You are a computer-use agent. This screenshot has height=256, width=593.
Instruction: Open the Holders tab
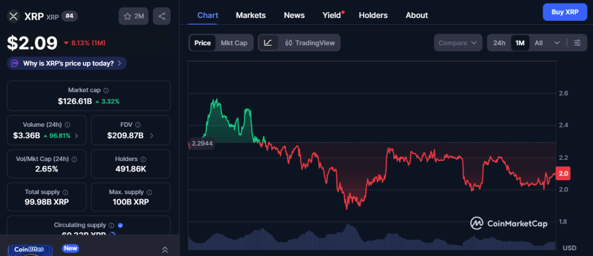374,15
